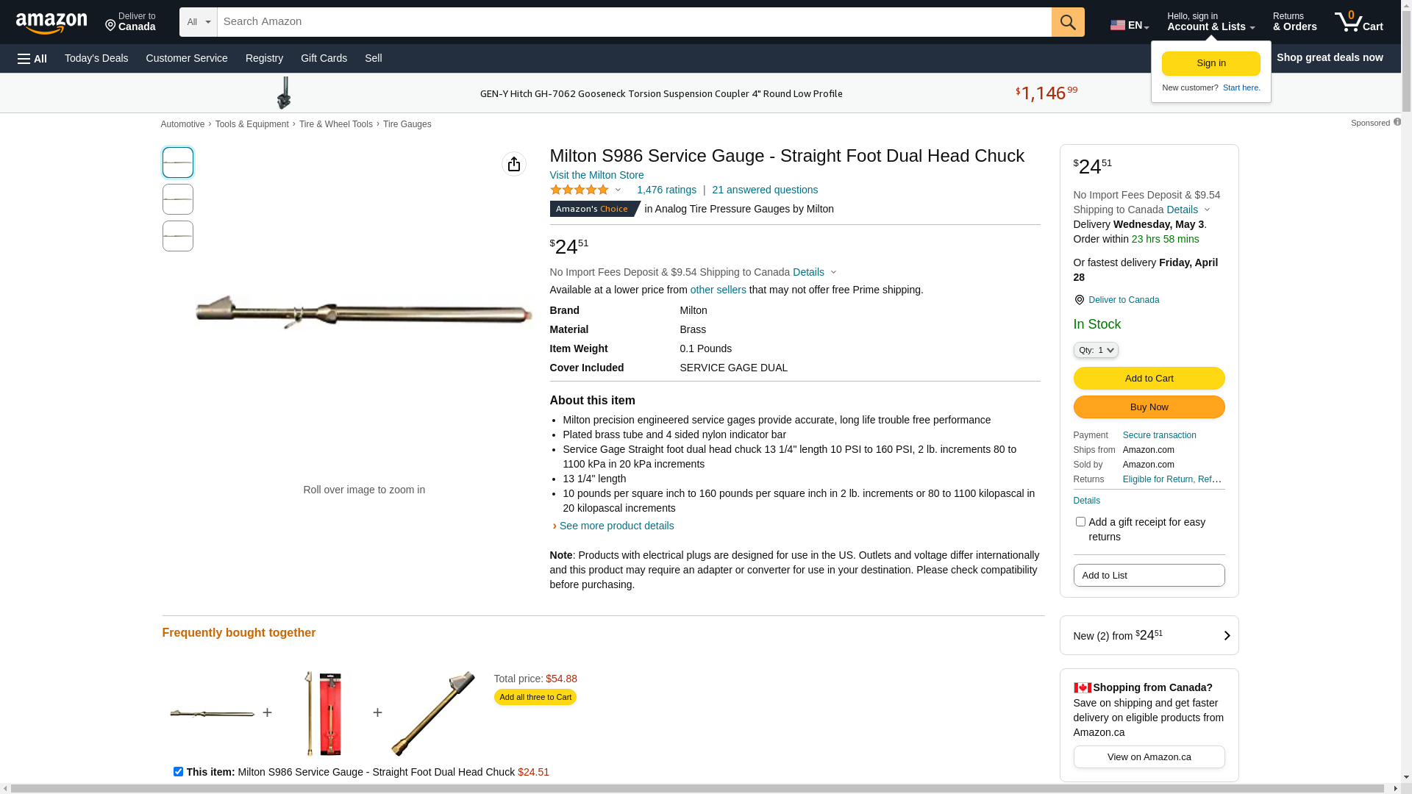Open Today's Deals in navigation bar
This screenshot has width=1412, height=794.
click(x=96, y=58)
